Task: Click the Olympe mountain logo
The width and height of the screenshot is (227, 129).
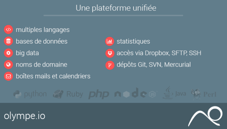Action: click(205, 116)
